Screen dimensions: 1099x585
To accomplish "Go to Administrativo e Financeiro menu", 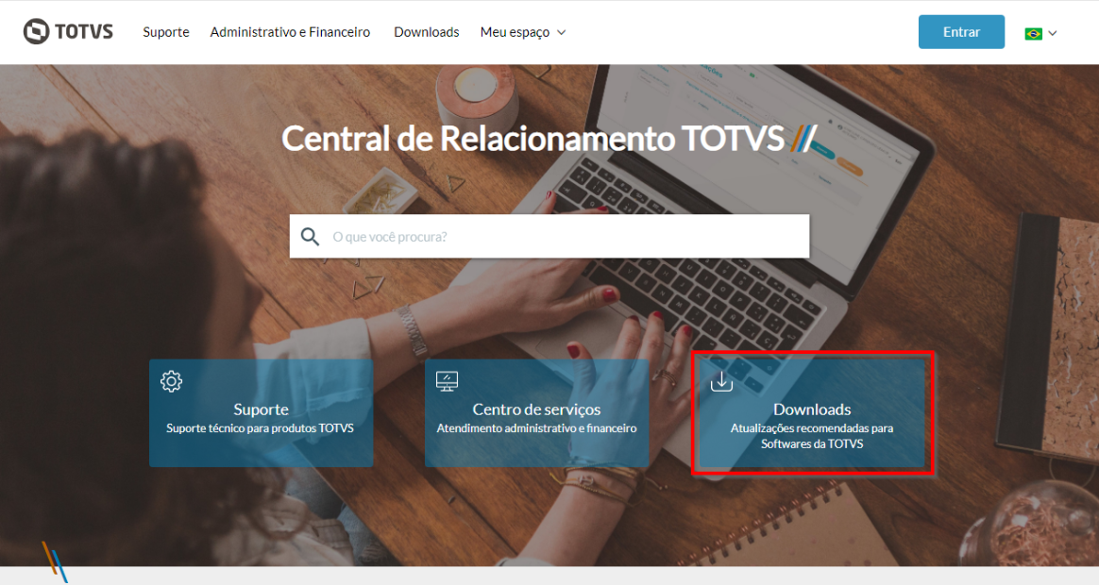I will 290,32.
